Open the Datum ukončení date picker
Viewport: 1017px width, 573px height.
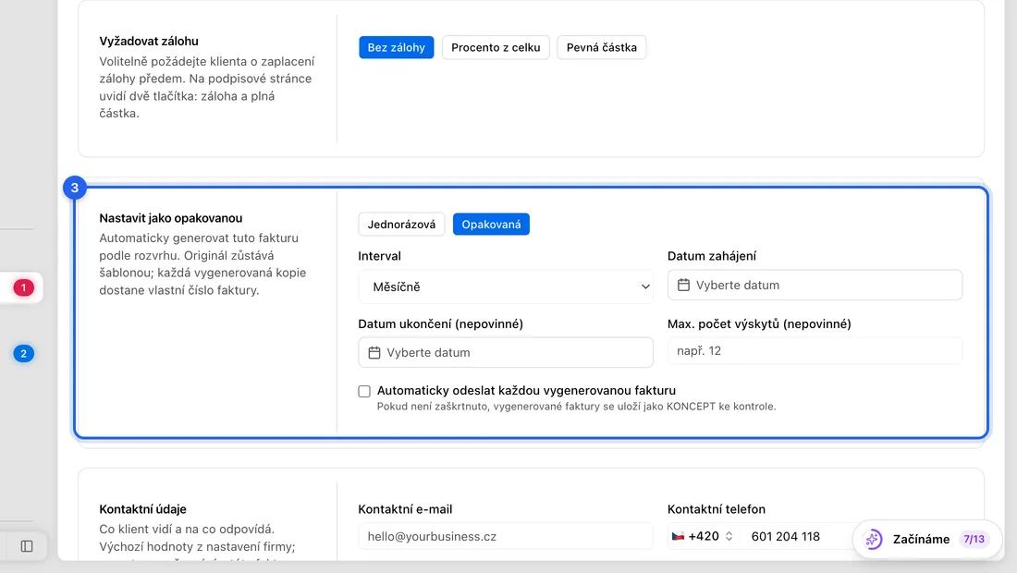(505, 353)
